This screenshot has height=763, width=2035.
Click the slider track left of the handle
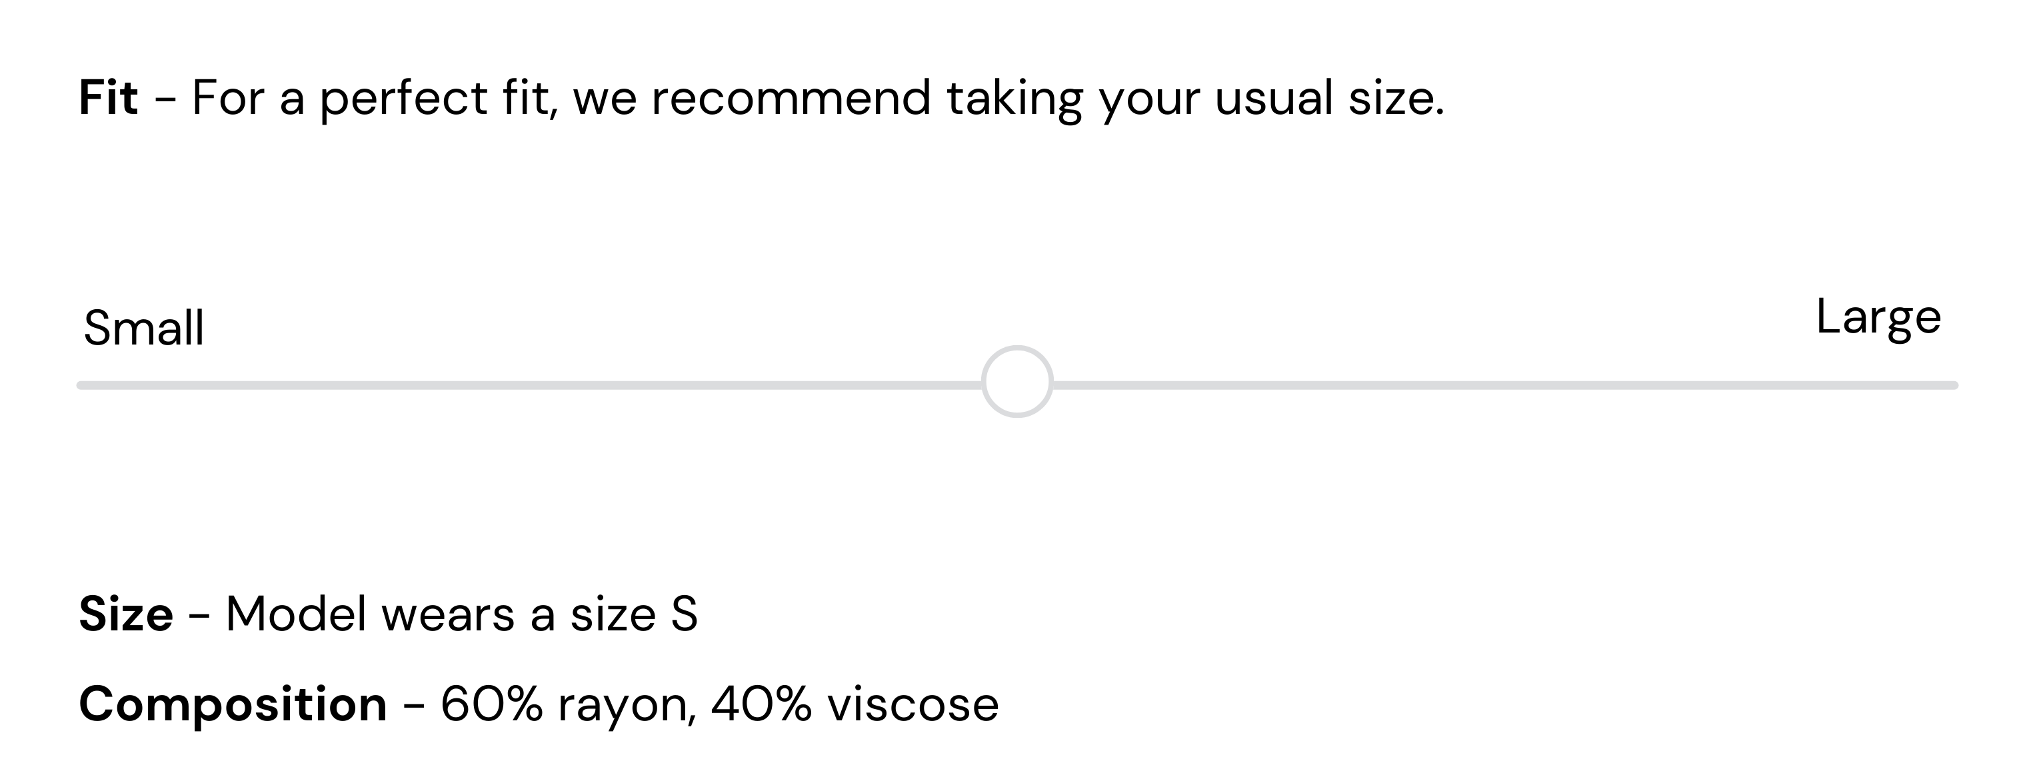tap(529, 385)
